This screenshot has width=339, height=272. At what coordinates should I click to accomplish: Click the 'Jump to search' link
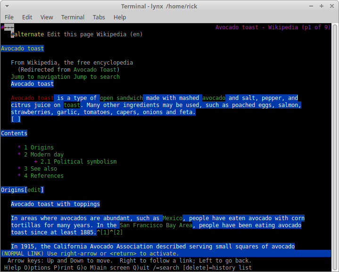coord(97,77)
